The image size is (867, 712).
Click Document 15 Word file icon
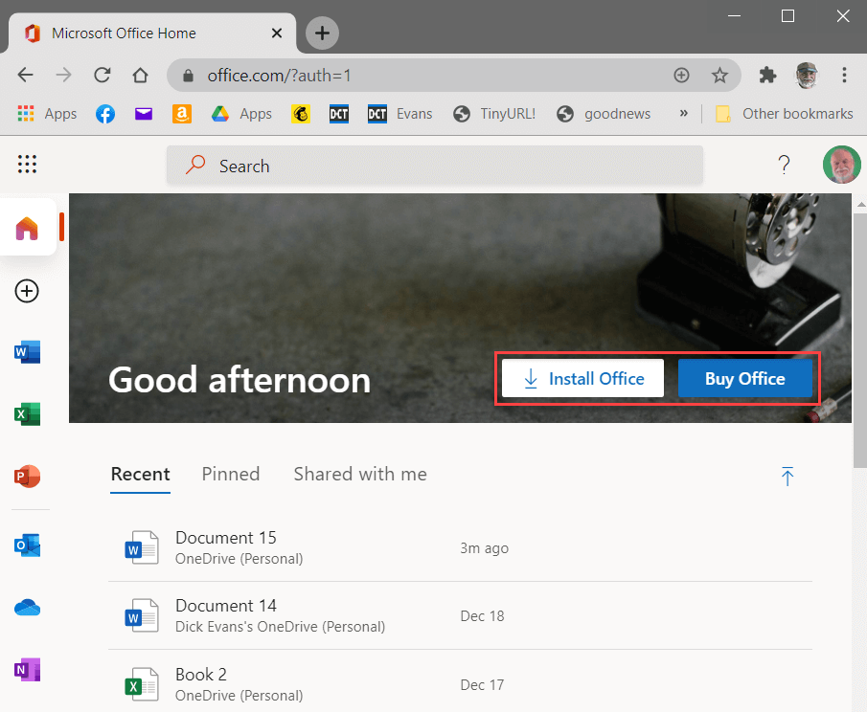coord(142,547)
